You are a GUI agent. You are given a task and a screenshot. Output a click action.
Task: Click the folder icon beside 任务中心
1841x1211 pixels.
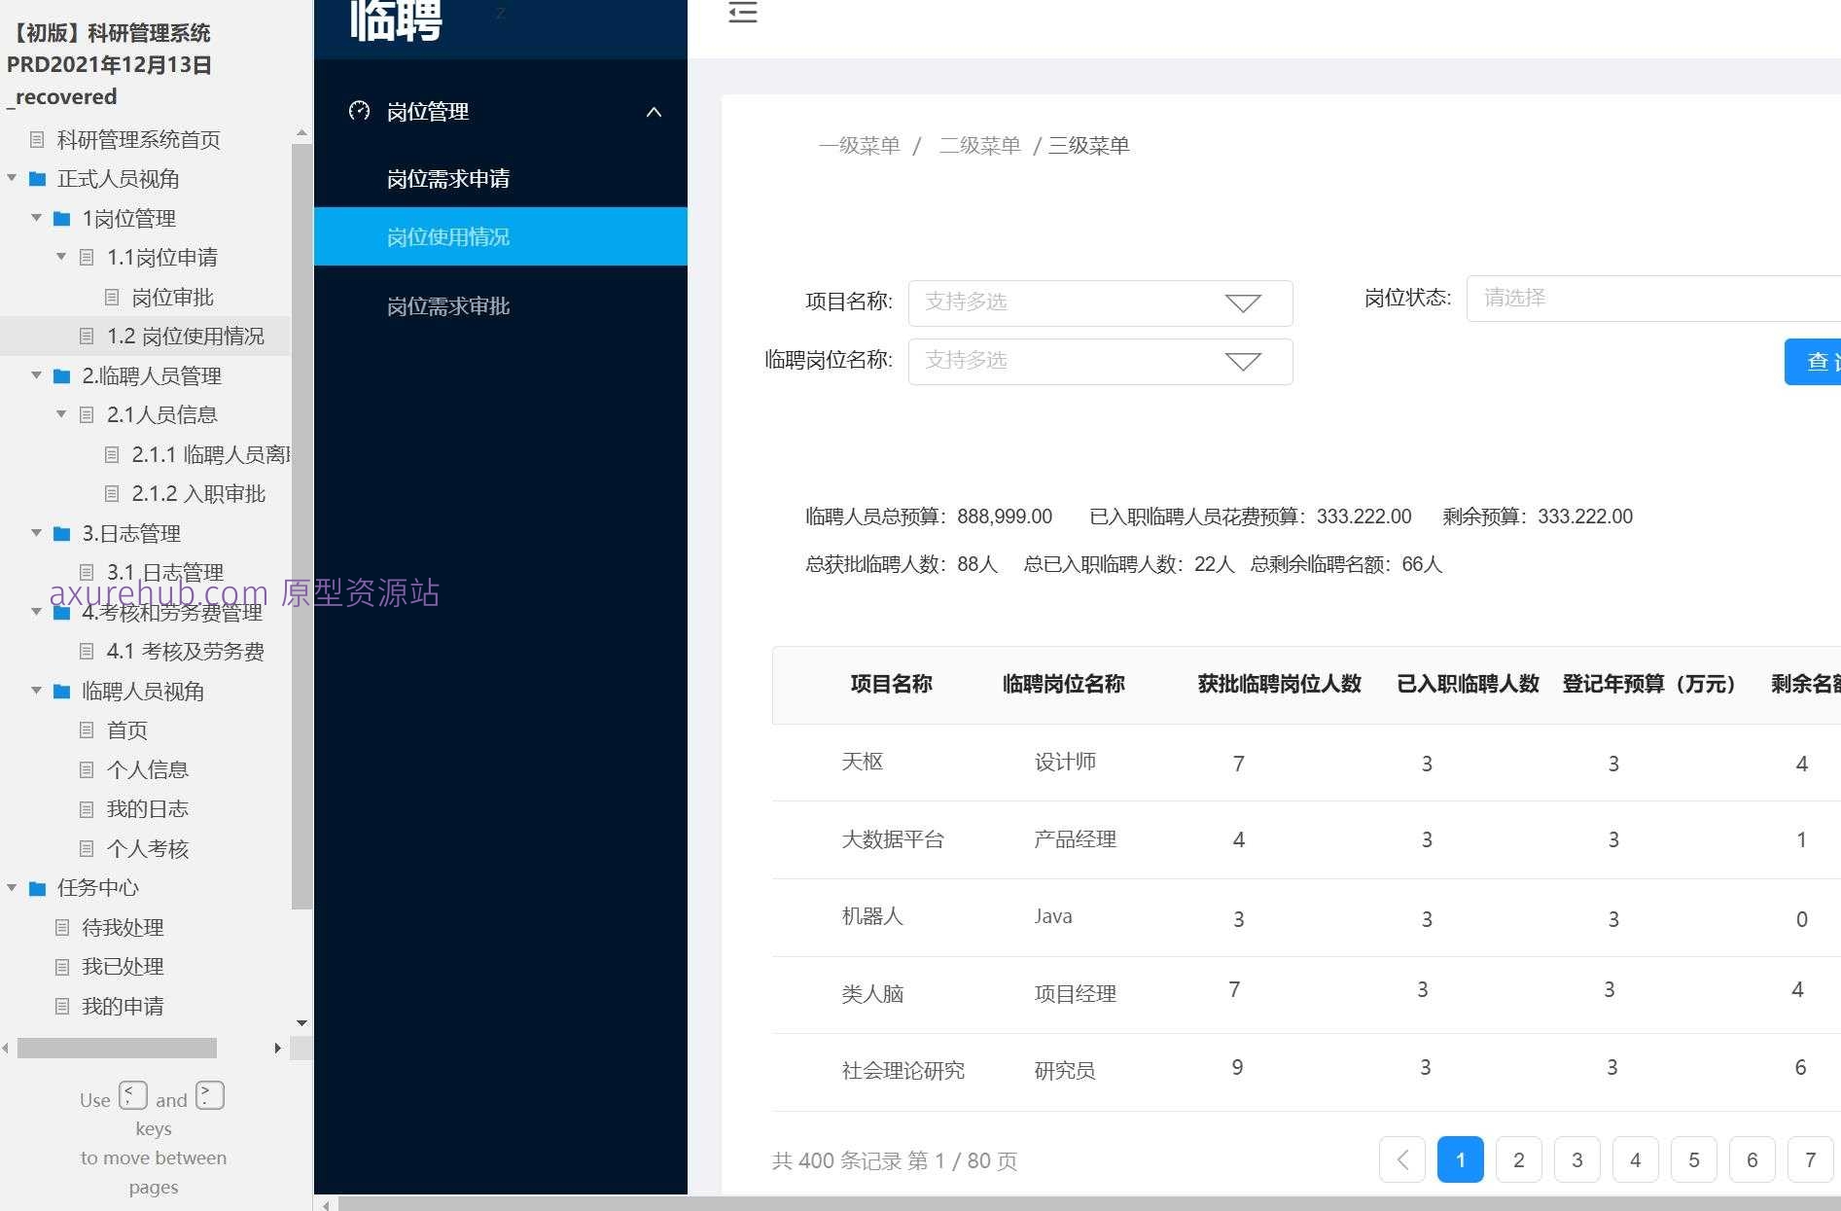[37, 888]
